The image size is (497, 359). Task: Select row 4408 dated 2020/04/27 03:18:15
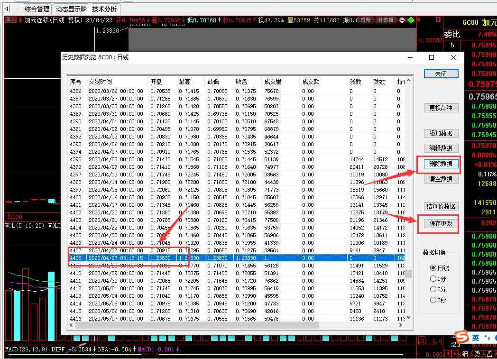237,258
